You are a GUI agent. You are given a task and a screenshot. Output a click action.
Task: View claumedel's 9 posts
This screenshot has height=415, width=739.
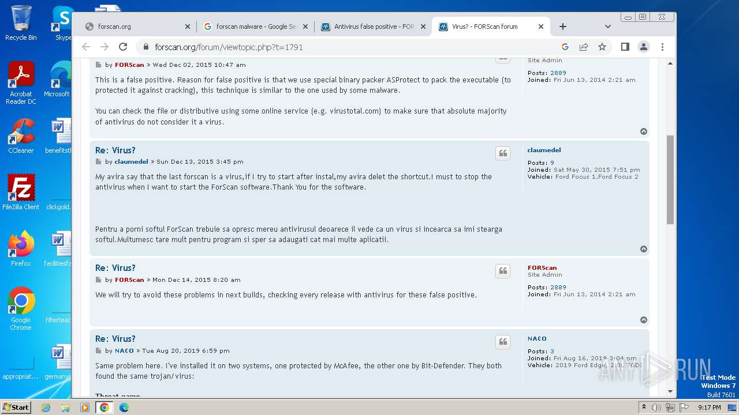[552, 163]
